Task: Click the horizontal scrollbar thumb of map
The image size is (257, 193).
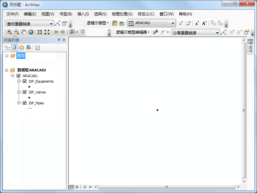Action: [166, 187]
